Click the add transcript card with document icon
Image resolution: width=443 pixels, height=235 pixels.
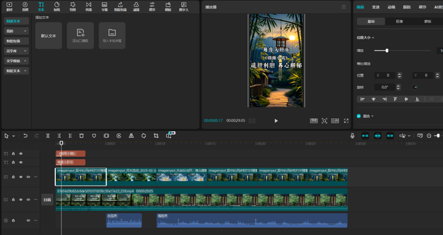pyautogui.click(x=80, y=36)
